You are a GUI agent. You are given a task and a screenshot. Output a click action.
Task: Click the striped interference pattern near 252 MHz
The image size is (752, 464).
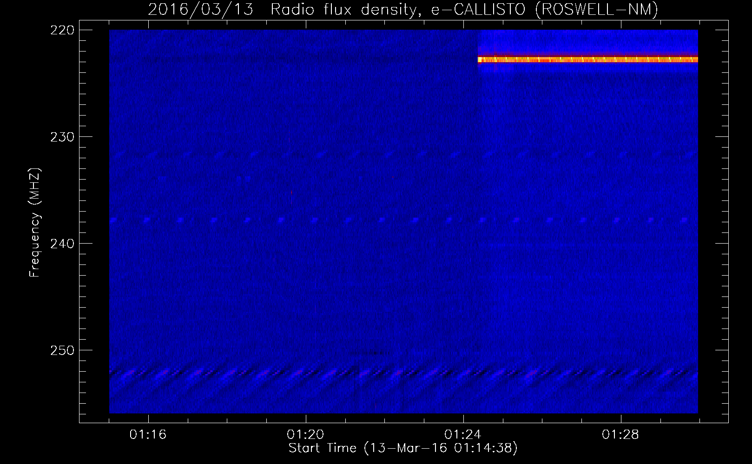403,373
